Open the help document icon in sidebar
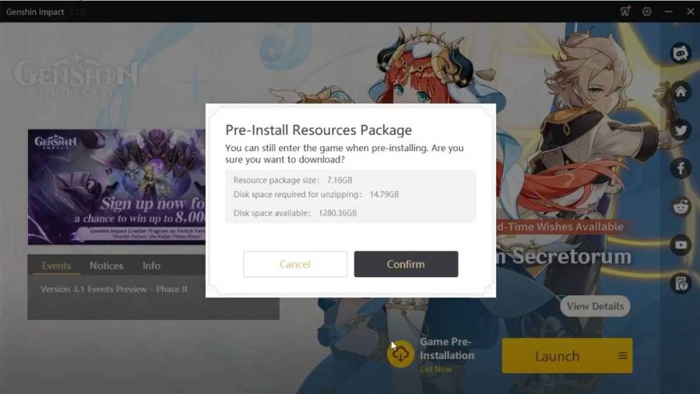The image size is (700, 394). 680,283
